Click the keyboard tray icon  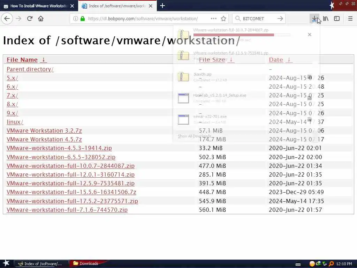pos(298,265)
